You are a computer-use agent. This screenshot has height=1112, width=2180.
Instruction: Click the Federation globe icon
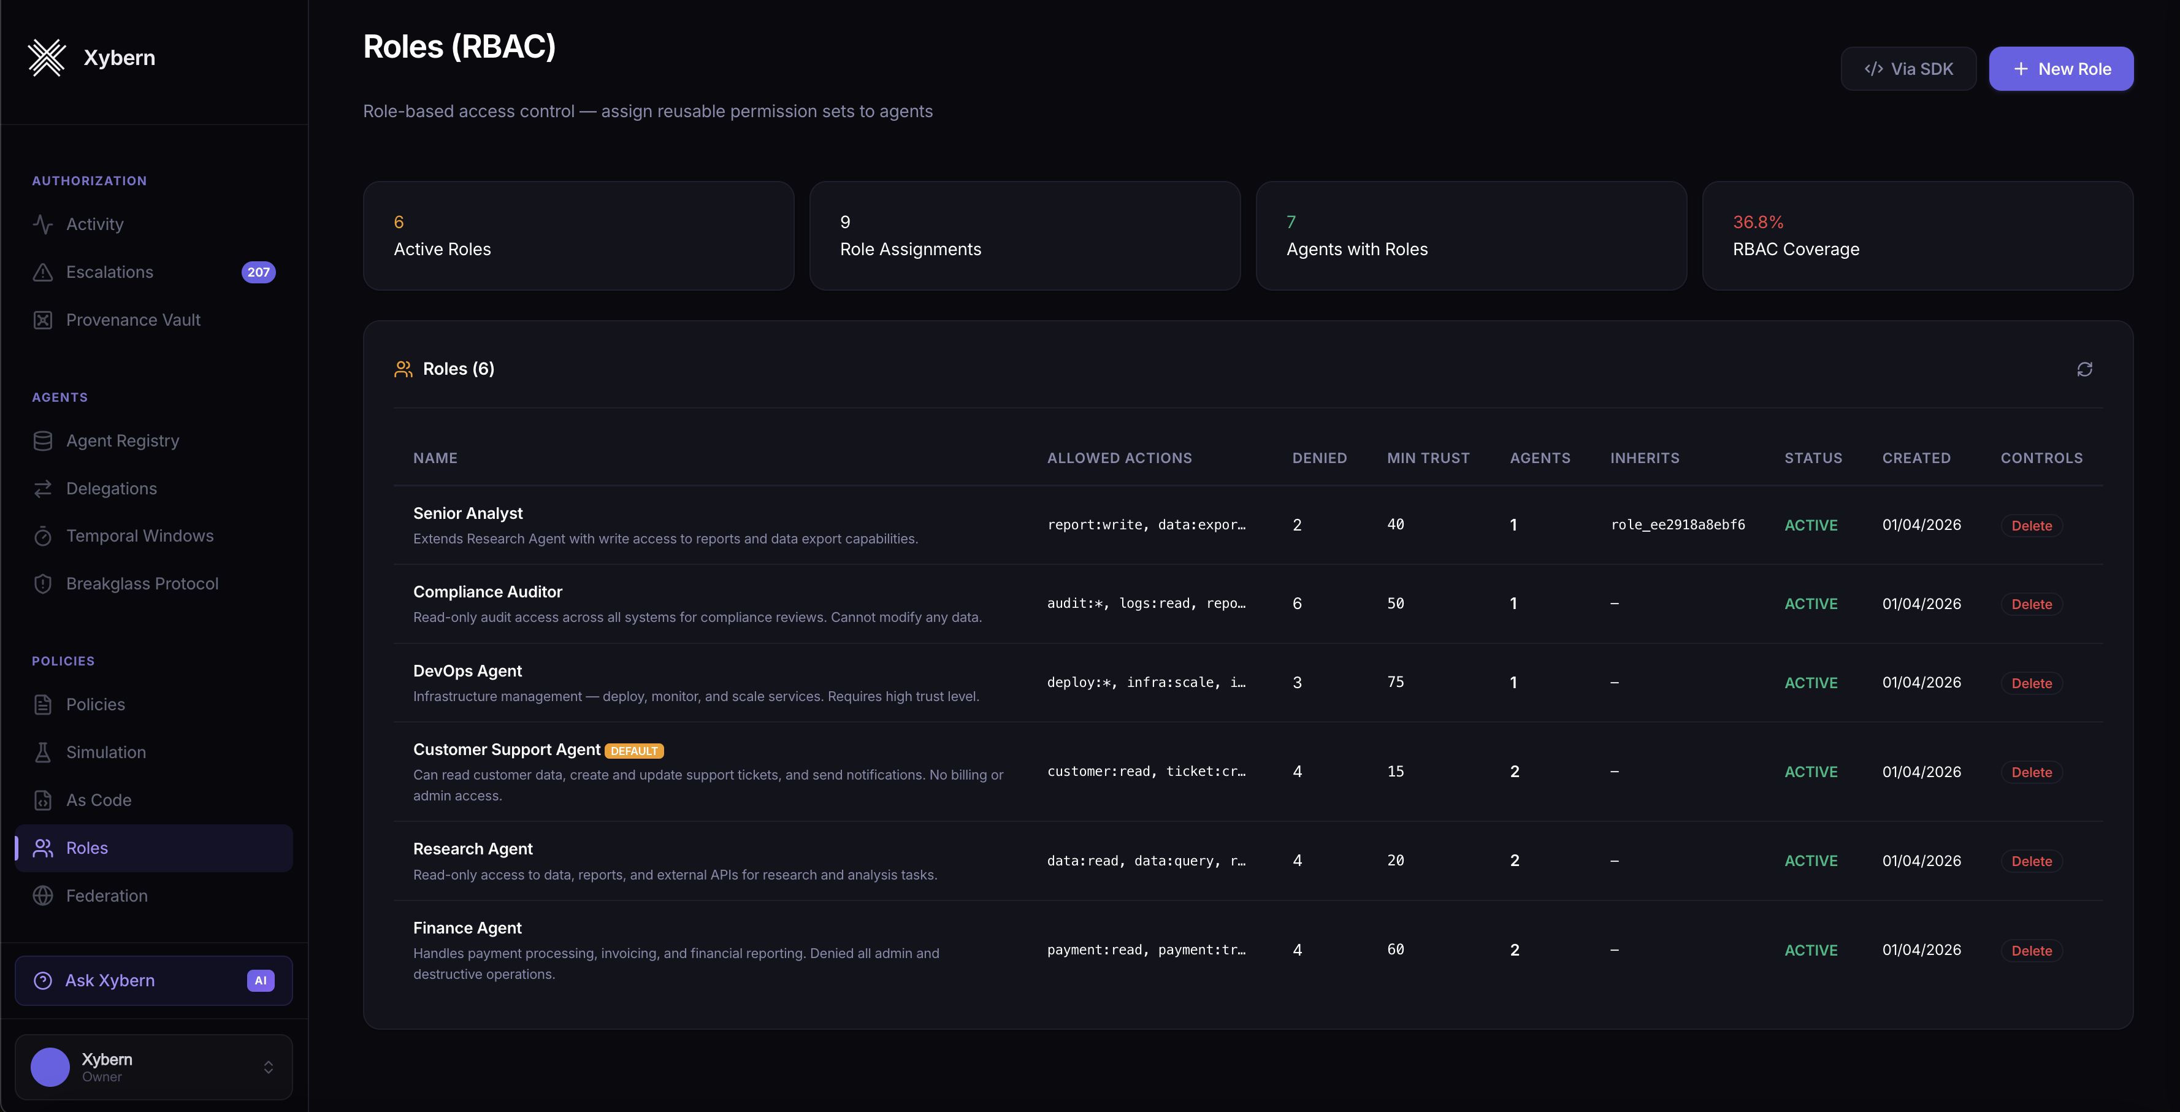[x=42, y=895]
